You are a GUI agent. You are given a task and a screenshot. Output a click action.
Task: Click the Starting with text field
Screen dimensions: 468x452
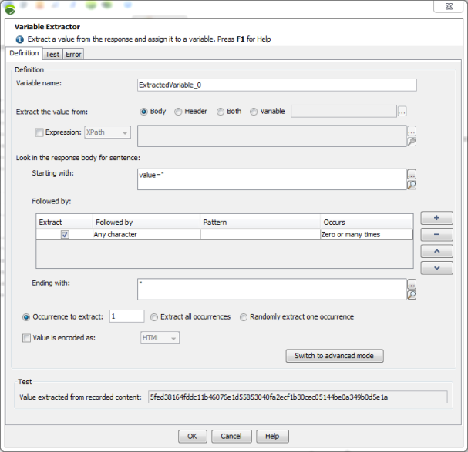272,179
